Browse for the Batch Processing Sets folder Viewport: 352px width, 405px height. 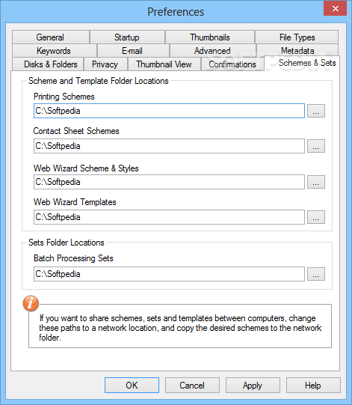tap(316, 274)
